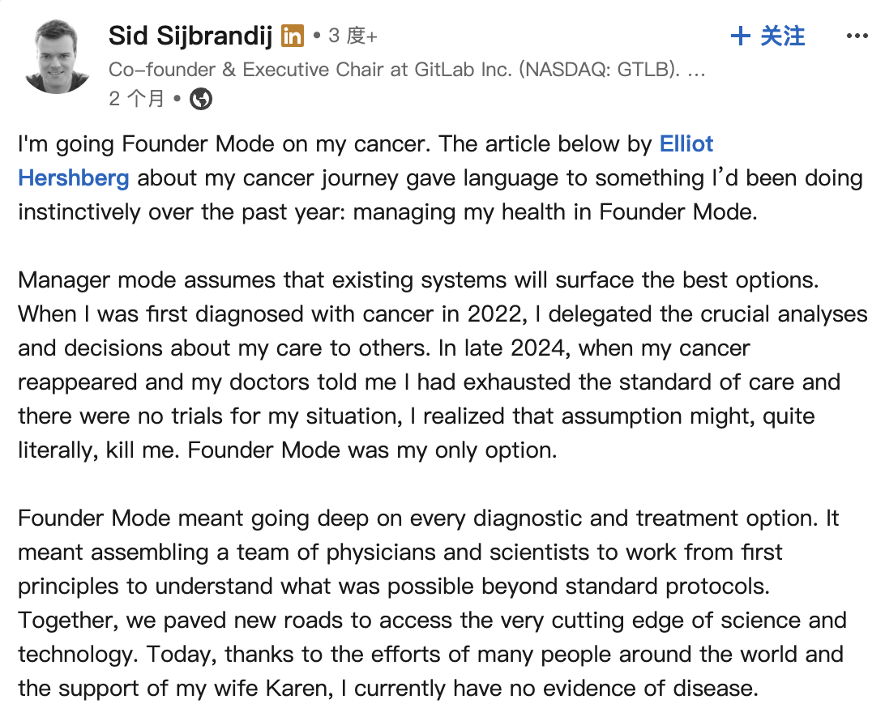Image resolution: width=885 pixels, height=721 pixels.
Task: Click the "Founder Mode was my only option" sentence
Action: (x=372, y=450)
